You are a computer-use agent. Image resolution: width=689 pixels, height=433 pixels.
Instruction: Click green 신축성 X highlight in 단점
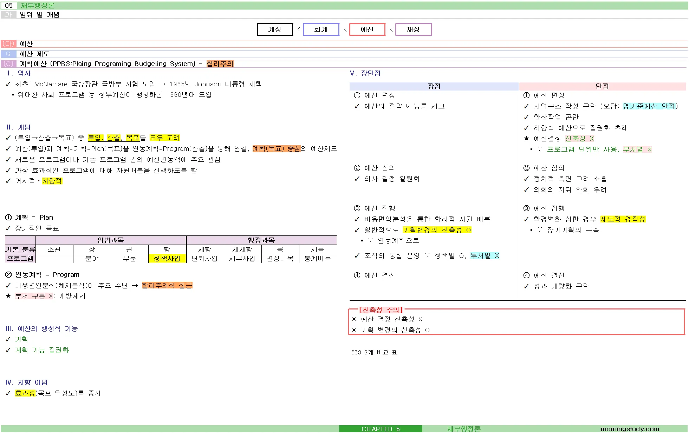pos(580,139)
